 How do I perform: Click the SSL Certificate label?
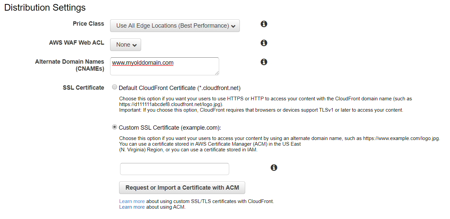[83, 87]
